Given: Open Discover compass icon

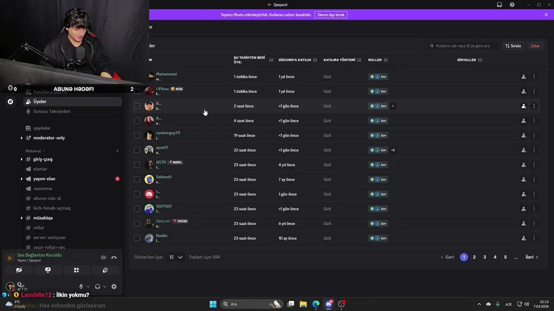Looking at the screenshot, I should click(10, 102).
